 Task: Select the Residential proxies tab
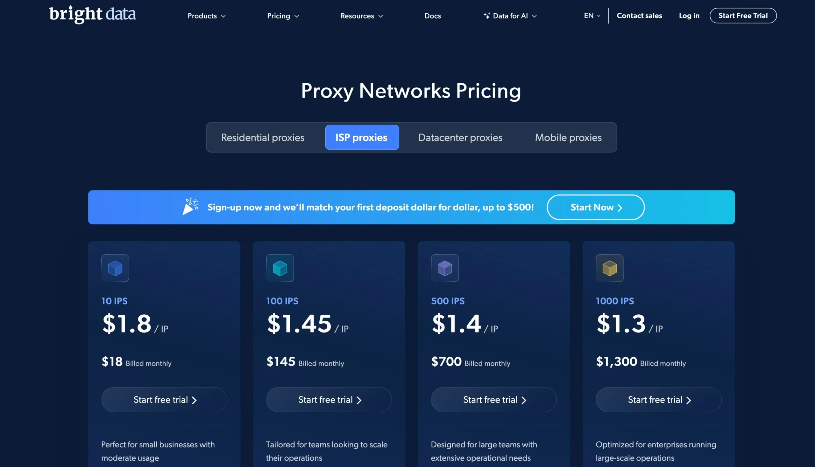[263, 137]
